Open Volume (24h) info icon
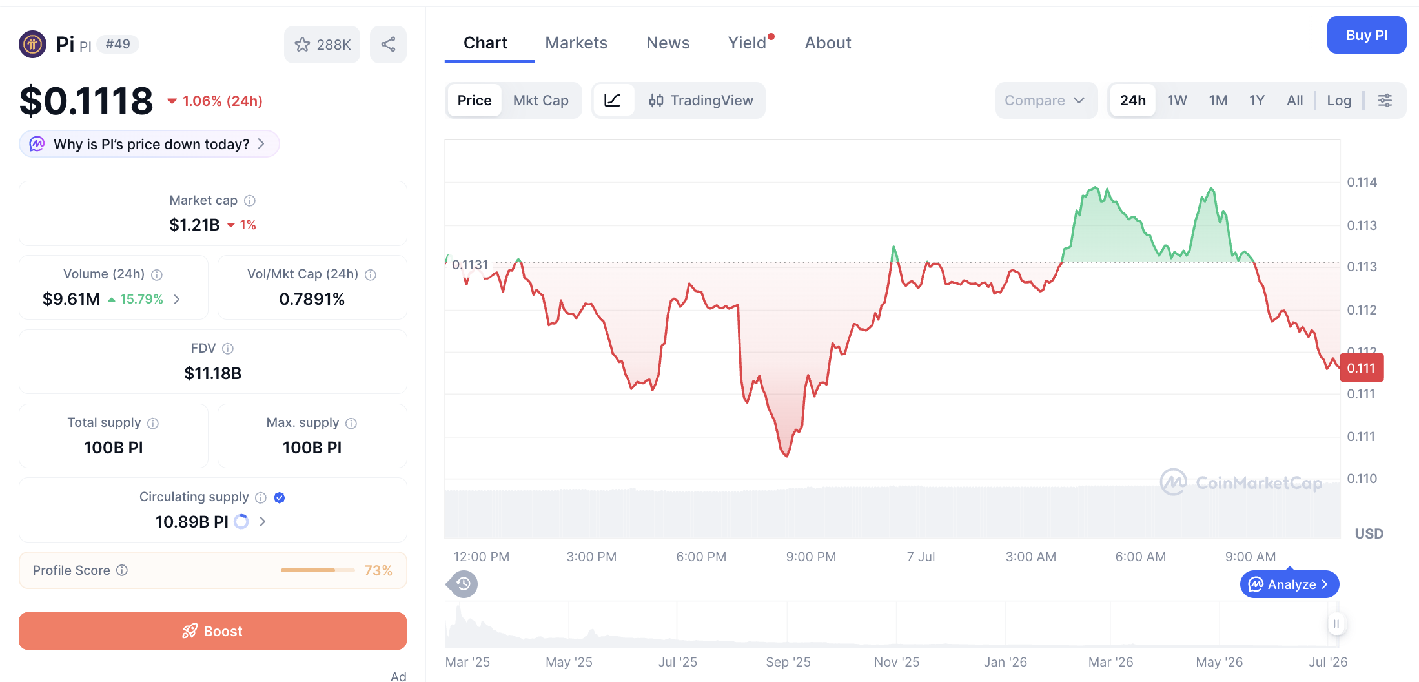Screen dimensions: 1419x682 [x=157, y=275]
